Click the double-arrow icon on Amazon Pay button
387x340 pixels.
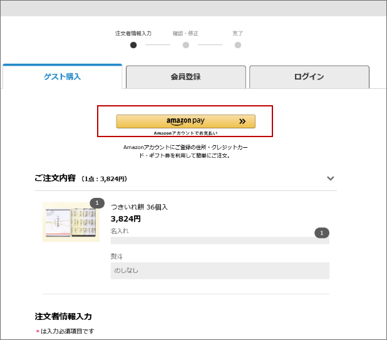[x=242, y=121]
